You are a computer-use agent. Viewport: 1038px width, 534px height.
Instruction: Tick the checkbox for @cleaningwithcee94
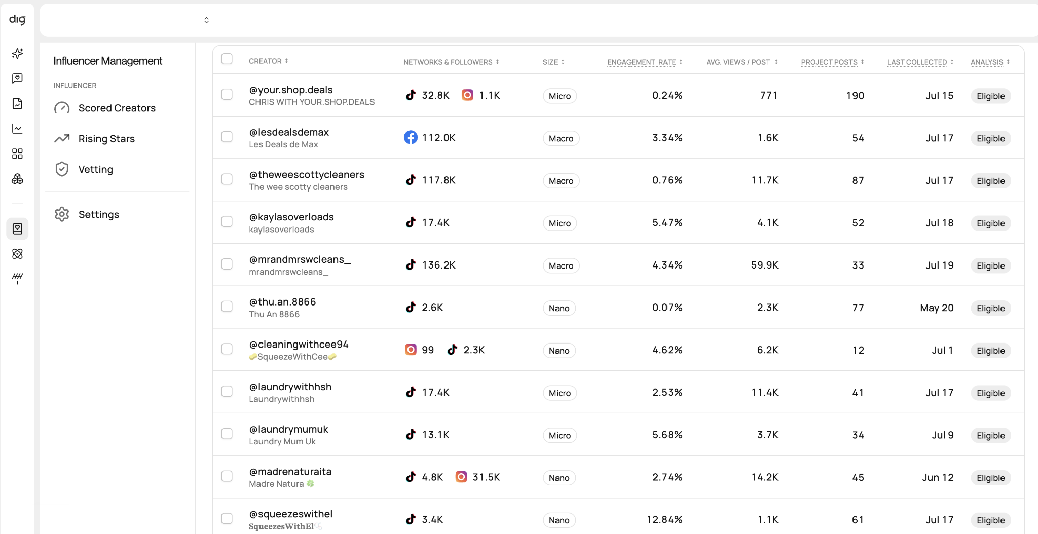[x=227, y=349]
